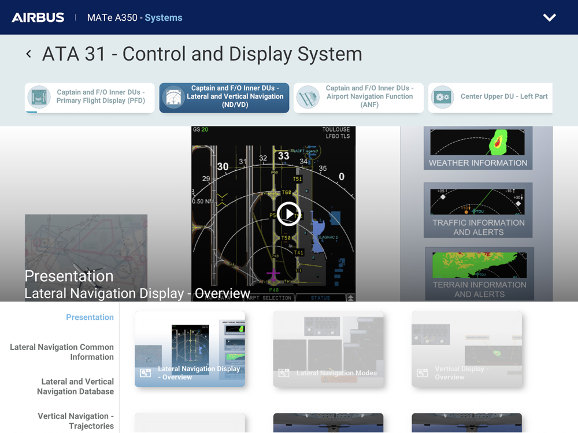Click the magenta aircraft symbol on map

tap(273, 274)
